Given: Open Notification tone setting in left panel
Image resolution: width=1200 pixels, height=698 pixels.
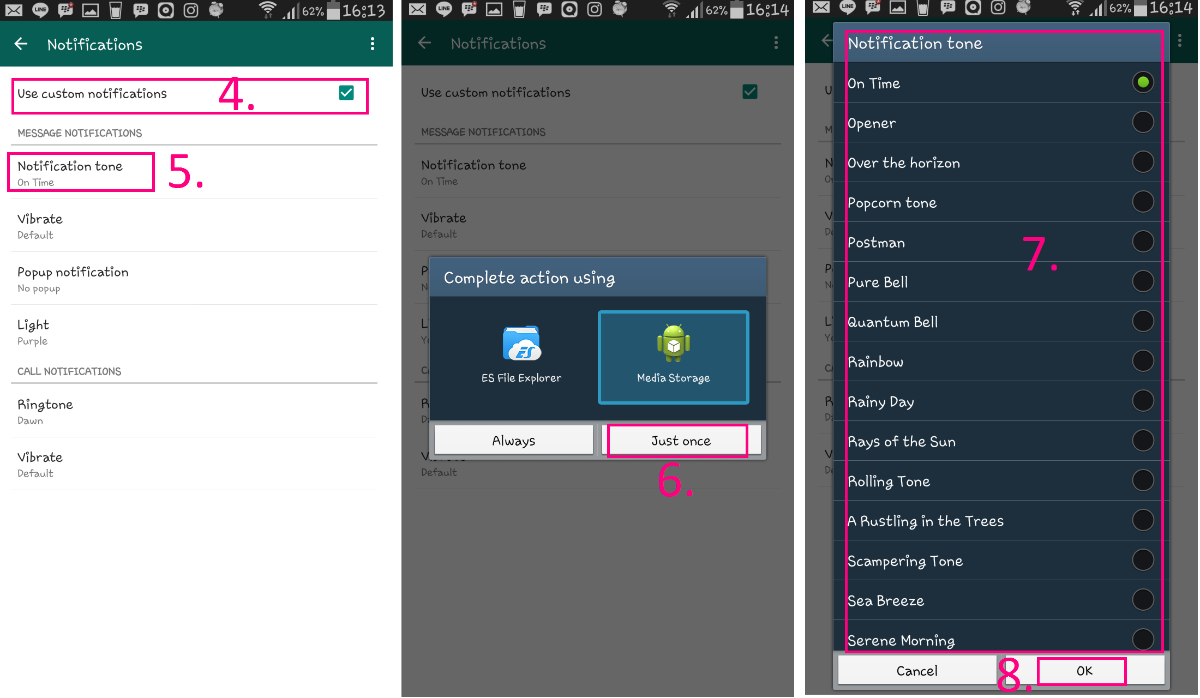Looking at the screenshot, I should 82,173.
